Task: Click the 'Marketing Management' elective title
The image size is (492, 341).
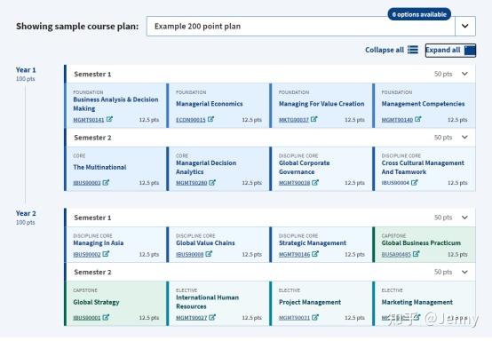Action: click(x=417, y=302)
